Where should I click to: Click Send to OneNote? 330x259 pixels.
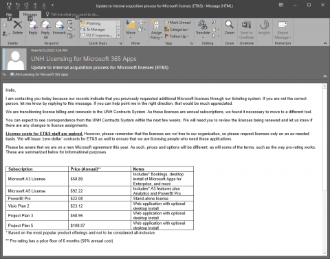click(247, 29)
